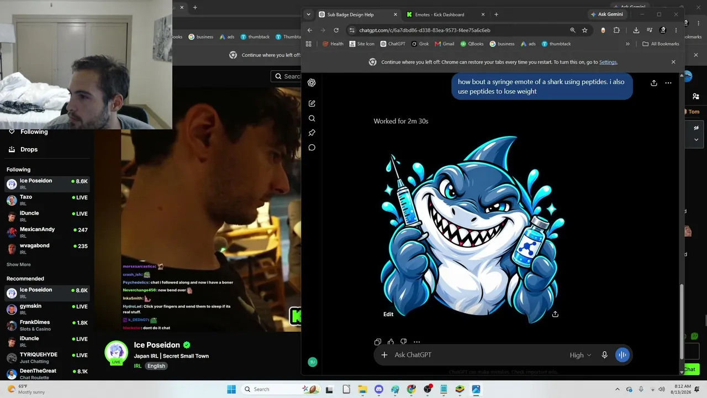Open the Grok bookmark
This screenshot has height=398, width=707.
tap(420, 44)
